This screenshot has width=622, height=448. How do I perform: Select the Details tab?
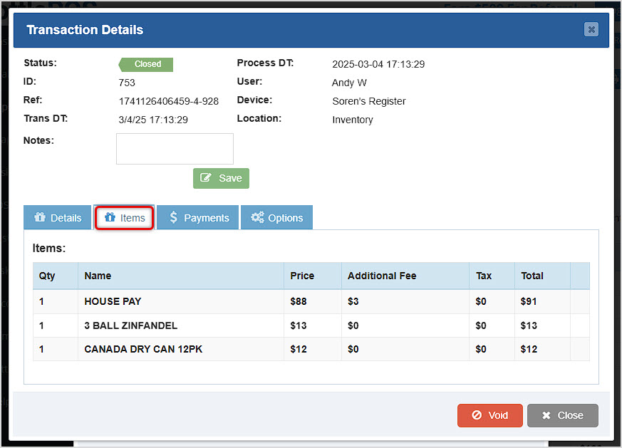click(x=57, y=217)
